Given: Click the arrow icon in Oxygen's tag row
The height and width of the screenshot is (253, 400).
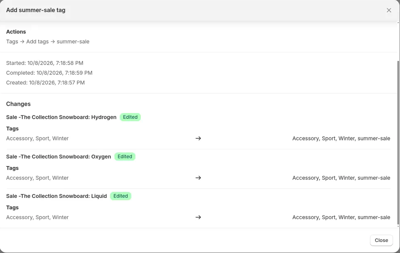Looking at the screenshot, I should pyautogui.click(x=198, y=178).
